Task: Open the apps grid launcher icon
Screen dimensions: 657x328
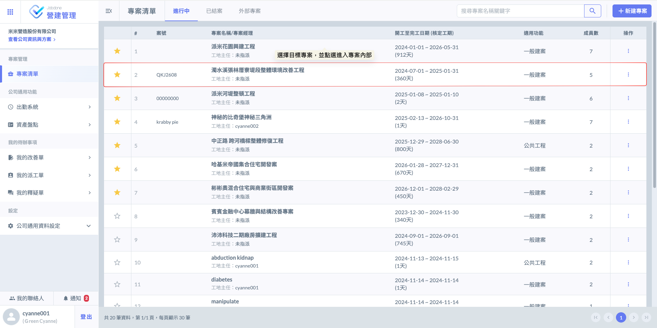Action: click(x=10, y=12)
